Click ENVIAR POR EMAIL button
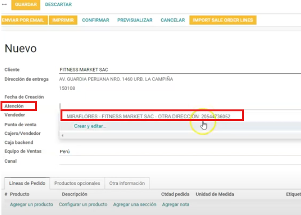 tap(24, 20)
